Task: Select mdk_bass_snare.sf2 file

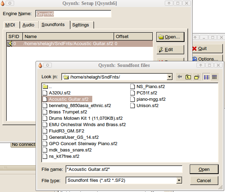Action: (70, 150)
